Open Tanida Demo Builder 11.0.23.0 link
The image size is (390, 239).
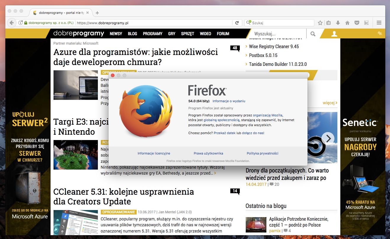click(278, 64)
